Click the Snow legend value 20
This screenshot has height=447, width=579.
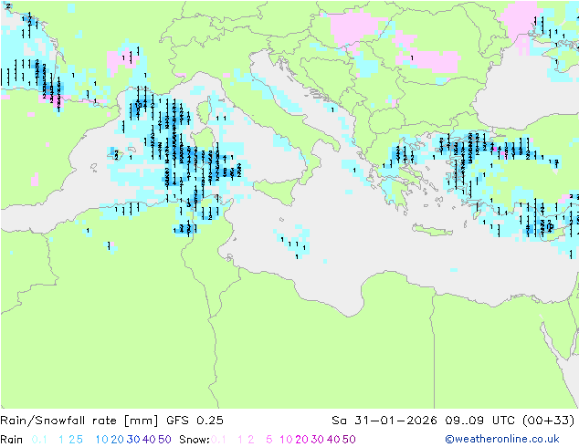(301, 440)
